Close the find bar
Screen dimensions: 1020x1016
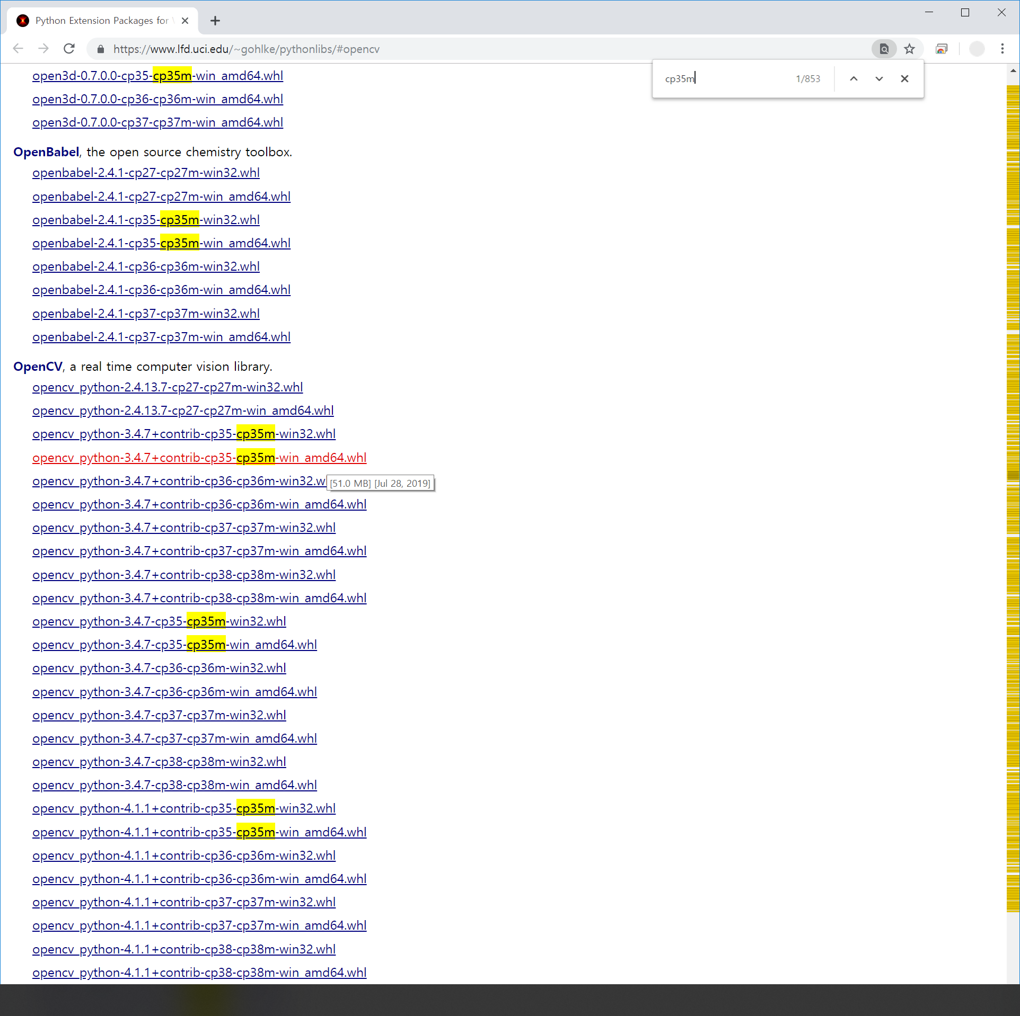[x=904, y=78]
